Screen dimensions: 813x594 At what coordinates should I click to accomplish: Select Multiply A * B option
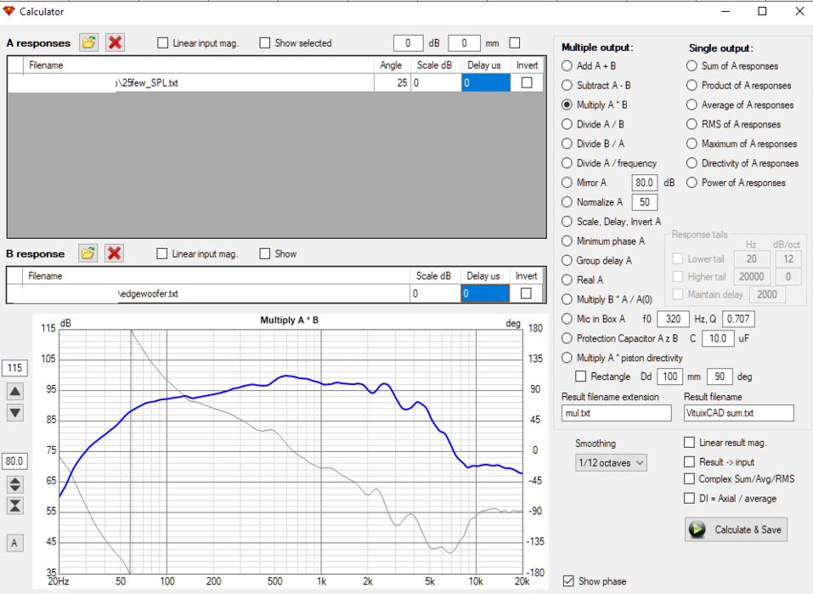click(567, 105)
